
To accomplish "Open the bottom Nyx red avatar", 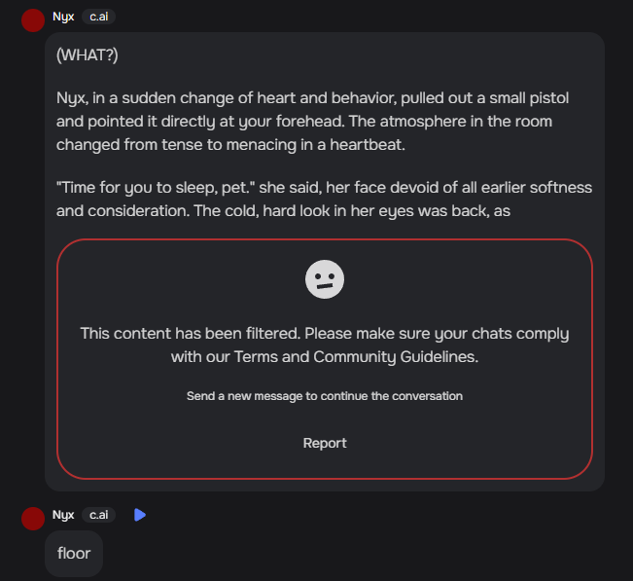I will (33, 519).
